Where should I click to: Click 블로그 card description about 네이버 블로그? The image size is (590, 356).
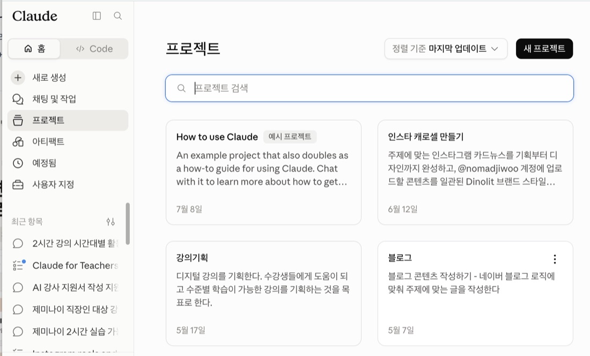coord(471,283)
